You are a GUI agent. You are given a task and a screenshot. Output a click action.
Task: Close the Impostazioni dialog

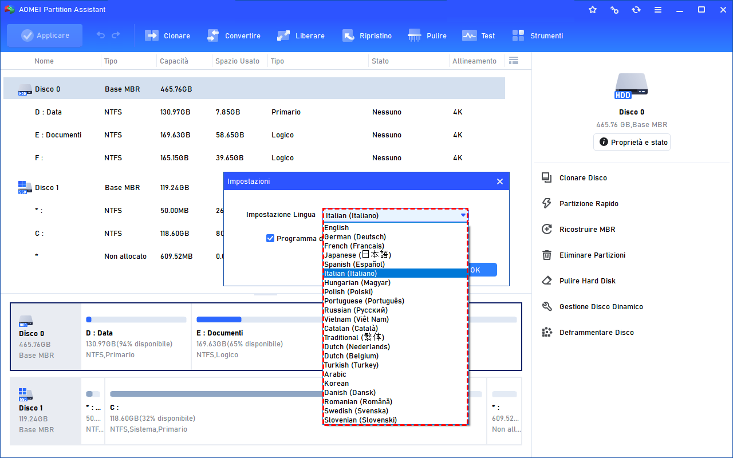click(500, 181)
